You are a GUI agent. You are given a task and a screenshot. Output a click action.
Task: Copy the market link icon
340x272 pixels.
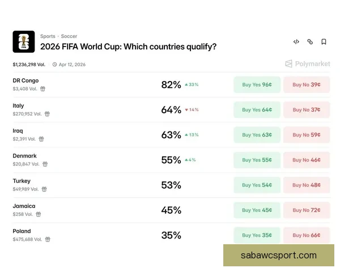click(310, 42)
